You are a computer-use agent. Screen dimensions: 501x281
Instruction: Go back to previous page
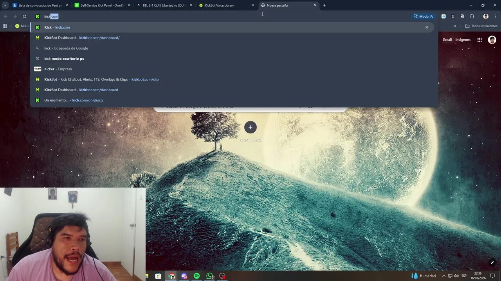point(5,16)
